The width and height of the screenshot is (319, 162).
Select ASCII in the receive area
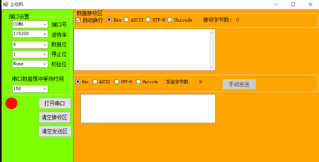(x=126, y=20)
